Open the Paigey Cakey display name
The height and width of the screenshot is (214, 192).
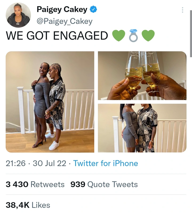click(62, 10)
